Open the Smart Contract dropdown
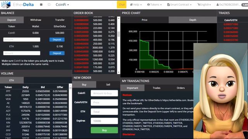The image size is (248, 139). click(x=179, y=5)
